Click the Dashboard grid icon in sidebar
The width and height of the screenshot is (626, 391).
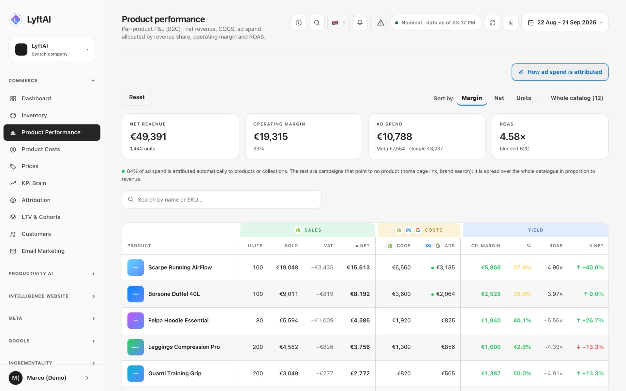click(13, 98)
